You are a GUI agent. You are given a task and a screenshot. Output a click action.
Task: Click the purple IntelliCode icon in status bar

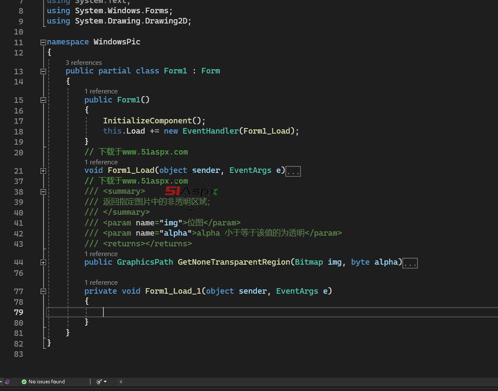point(7,382)
